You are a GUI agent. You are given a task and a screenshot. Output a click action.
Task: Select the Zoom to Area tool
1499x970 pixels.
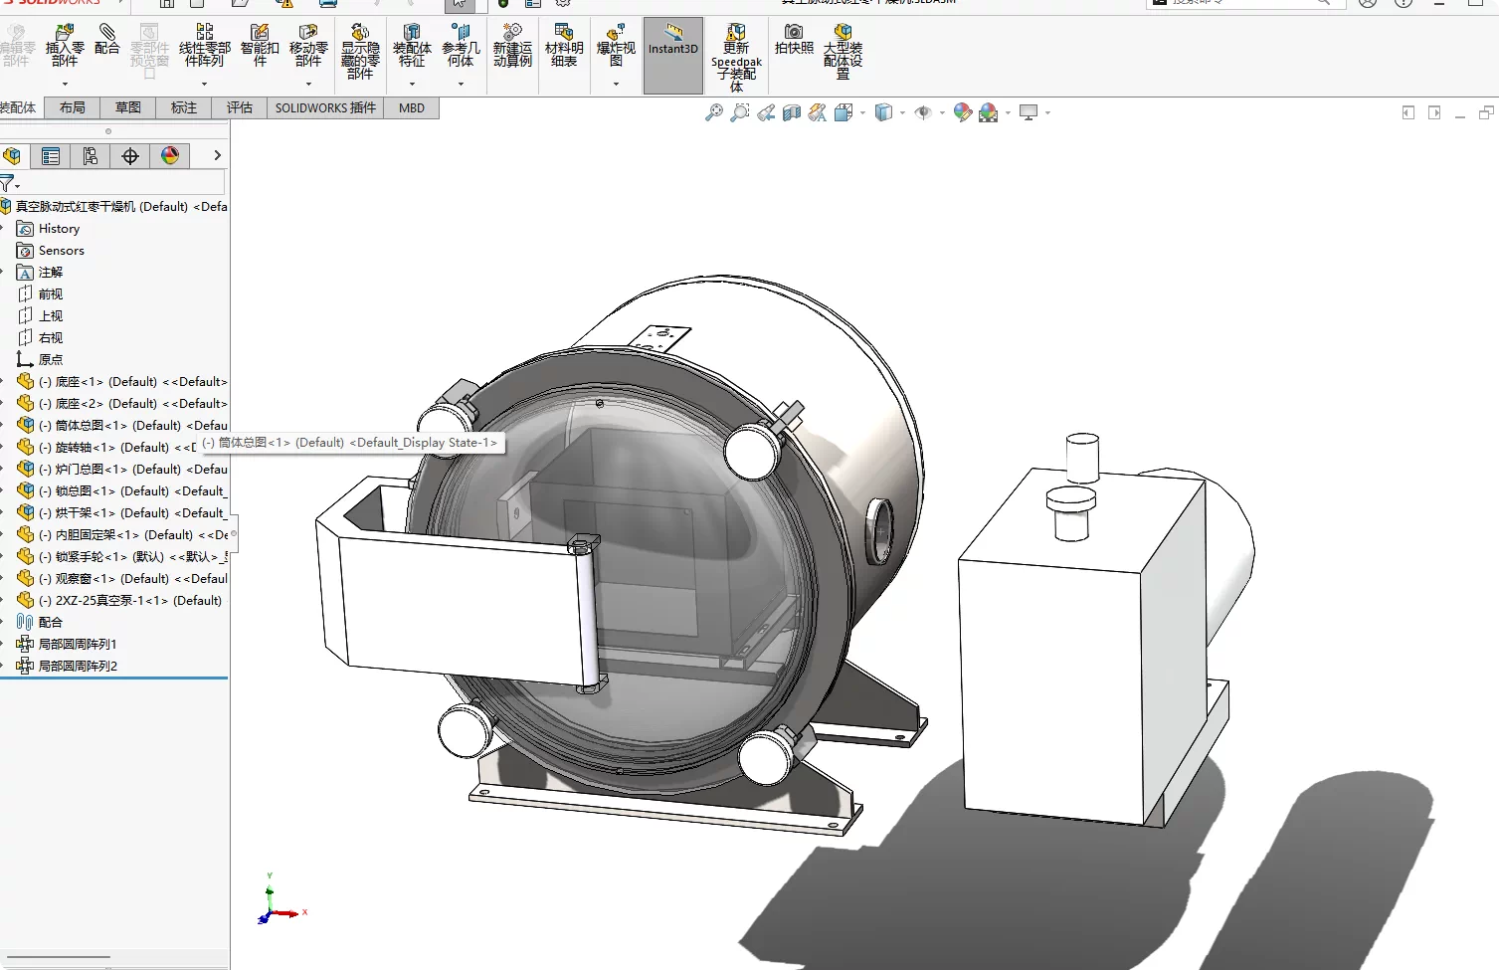[740, 112]
